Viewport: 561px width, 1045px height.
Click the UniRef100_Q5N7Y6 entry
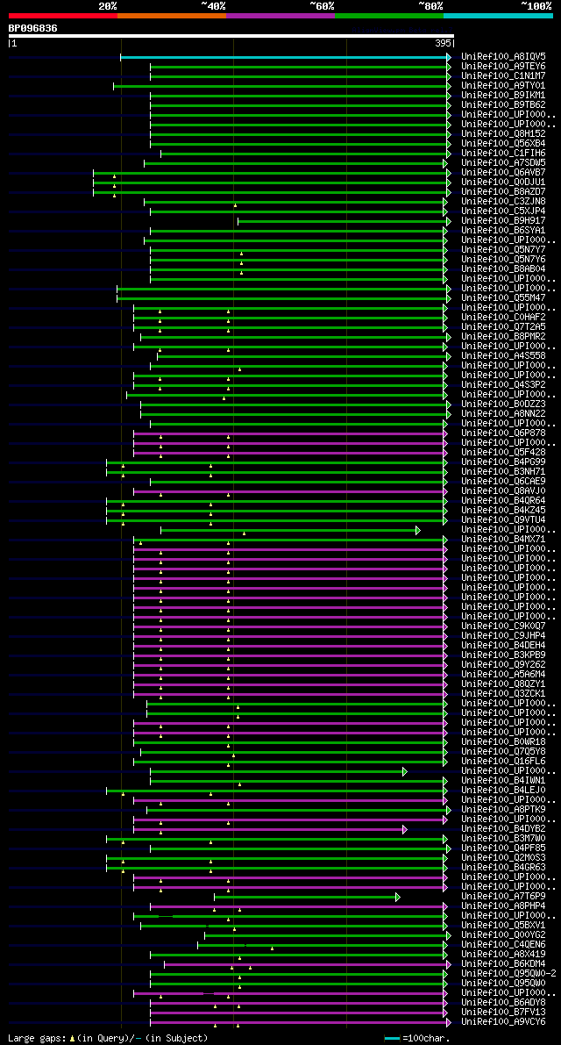click(x=503, y=260)
